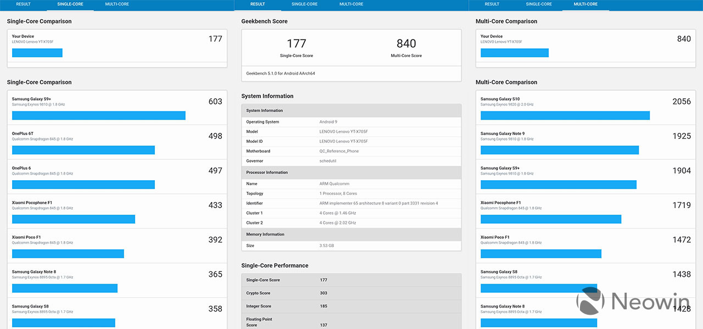
Task: Click the 497 score for OnePlus 6
Action: [215, 171]
